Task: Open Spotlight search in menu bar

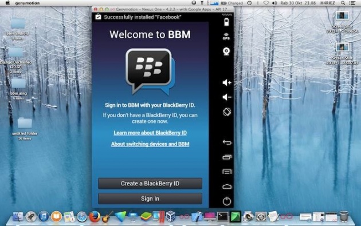Action: (x=343, y=3)
